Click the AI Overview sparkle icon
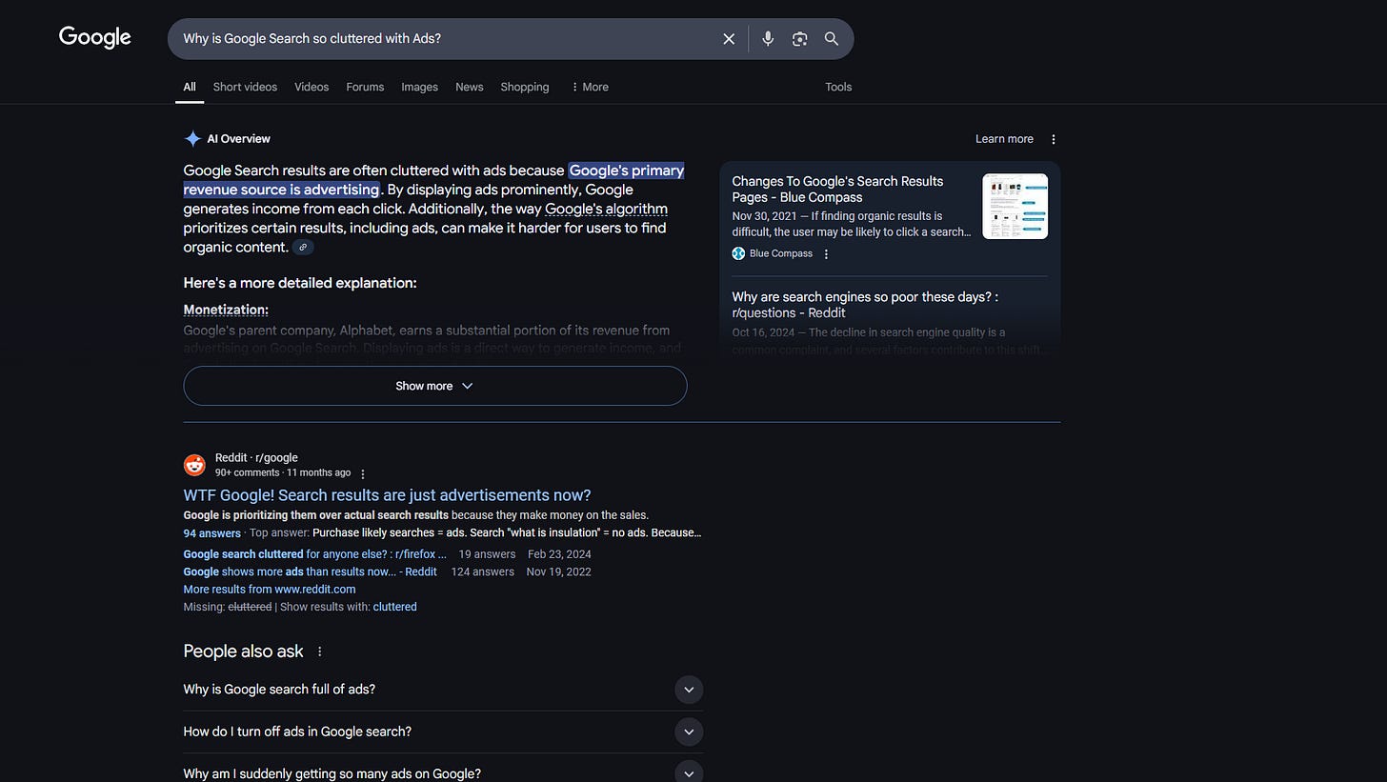Viewport: 1387px width, 782px height. point(192,139)
